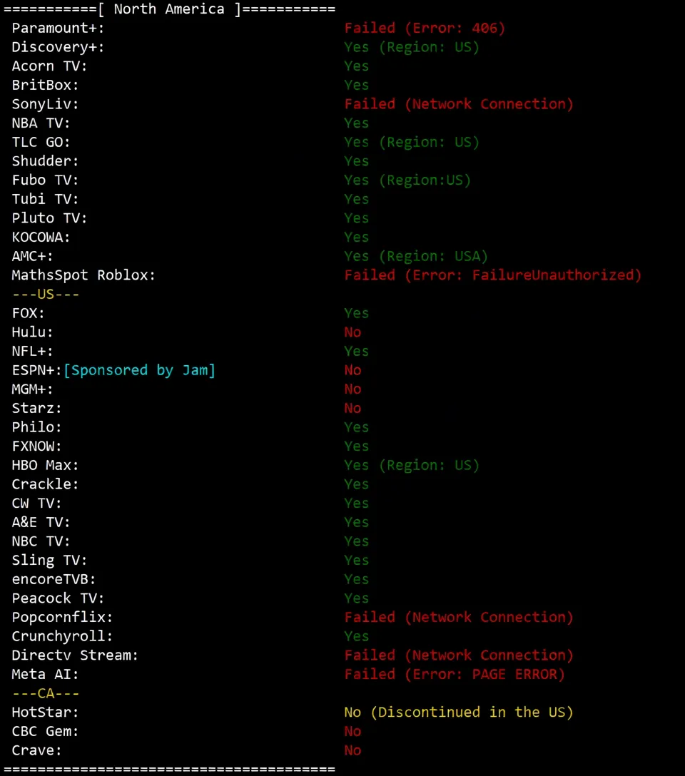Click the Discovery+ service label
This screenshot has width=685, height=776.
coord(58,47)
